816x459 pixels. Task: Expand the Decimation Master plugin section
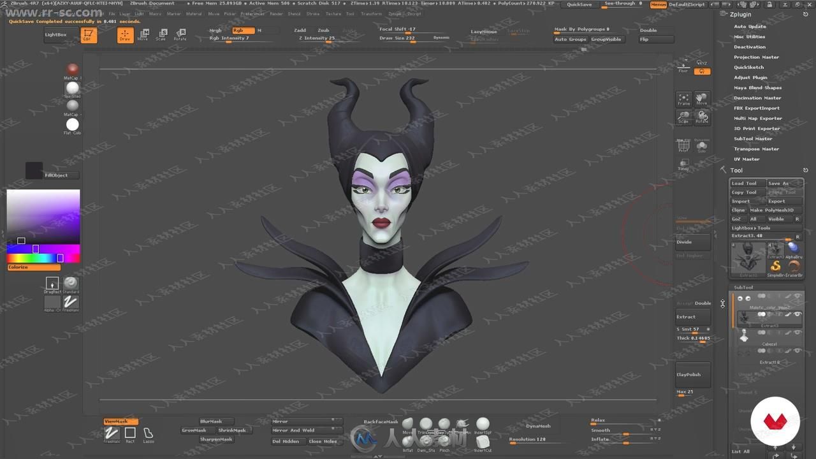[x=757, y=98]
